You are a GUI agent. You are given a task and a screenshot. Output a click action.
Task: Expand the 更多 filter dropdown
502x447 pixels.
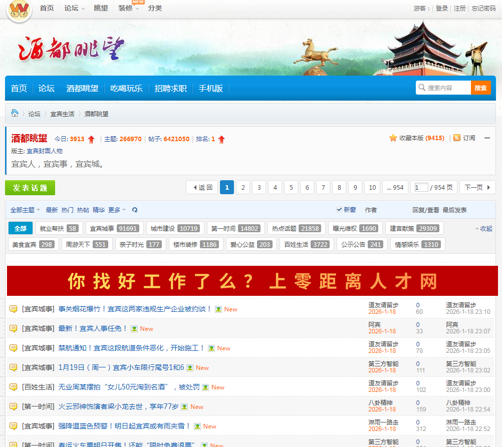(117, 210)
